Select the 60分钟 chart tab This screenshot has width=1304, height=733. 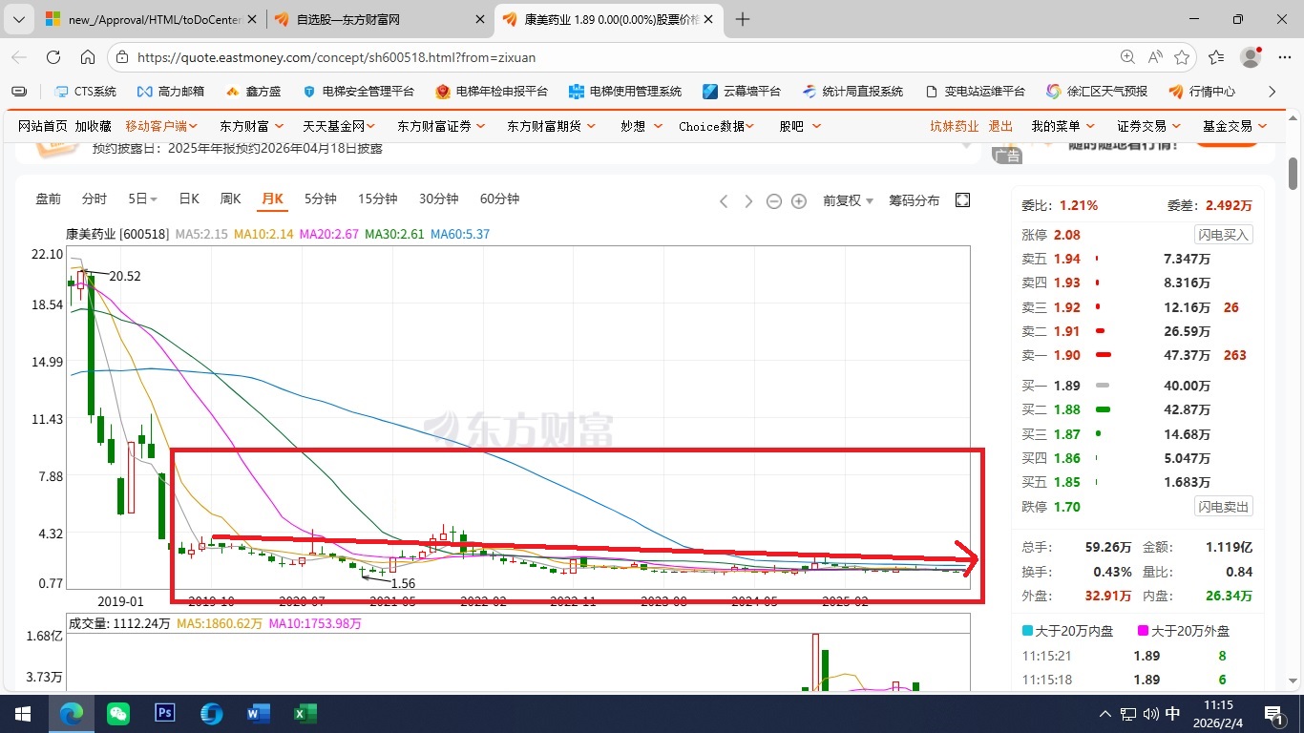tap(499, 199)
